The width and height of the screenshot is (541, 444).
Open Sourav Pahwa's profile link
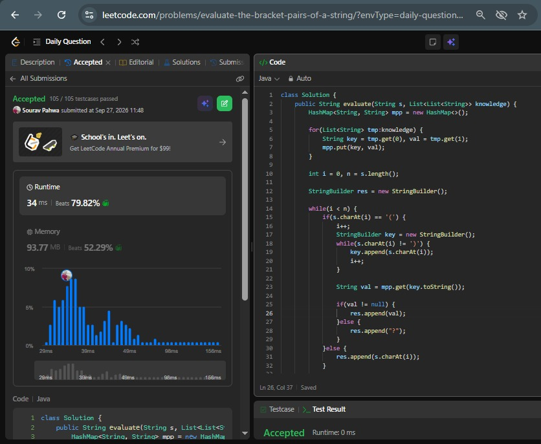(x=40, y=111)
